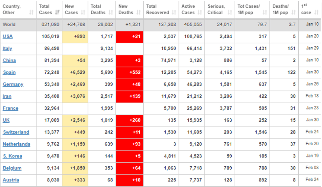Click sort arrows icon in Total Cases header
Viewport: 322px width, 187px height.
(x=57, y=12)
